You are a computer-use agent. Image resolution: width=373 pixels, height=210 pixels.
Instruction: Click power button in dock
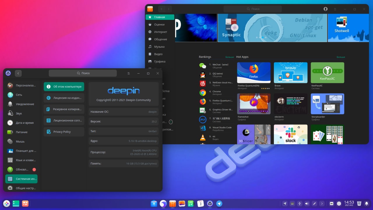(339, 204)
